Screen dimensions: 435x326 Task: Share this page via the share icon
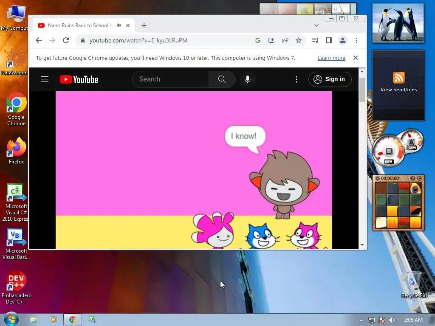pos(285,40)
